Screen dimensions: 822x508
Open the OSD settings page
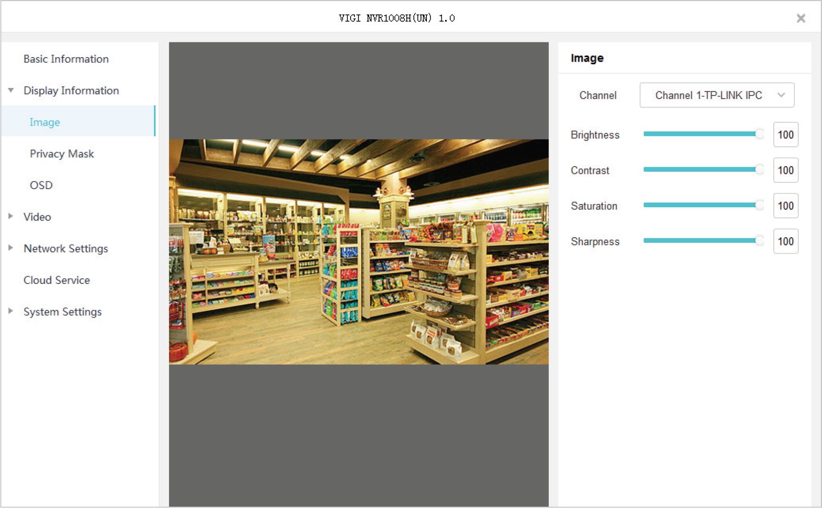pyautogui.click(x=41, y=185)
